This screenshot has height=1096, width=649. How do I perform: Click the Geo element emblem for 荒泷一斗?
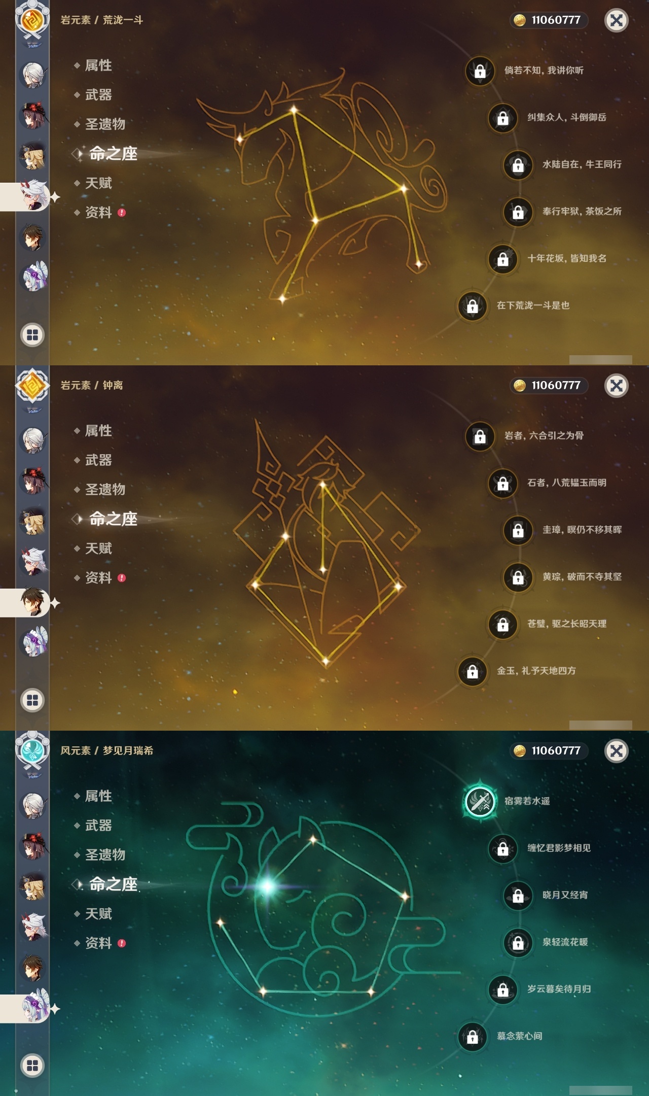[x=32, y=20]
